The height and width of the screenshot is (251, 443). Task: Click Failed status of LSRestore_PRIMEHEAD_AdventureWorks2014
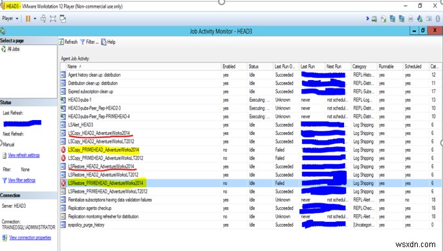tap(279, 183)
